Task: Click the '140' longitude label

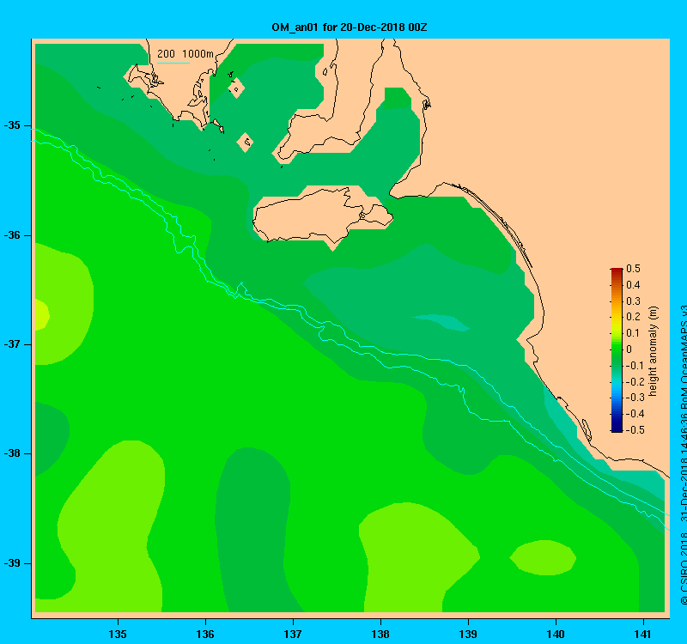Action: [556, 634]
